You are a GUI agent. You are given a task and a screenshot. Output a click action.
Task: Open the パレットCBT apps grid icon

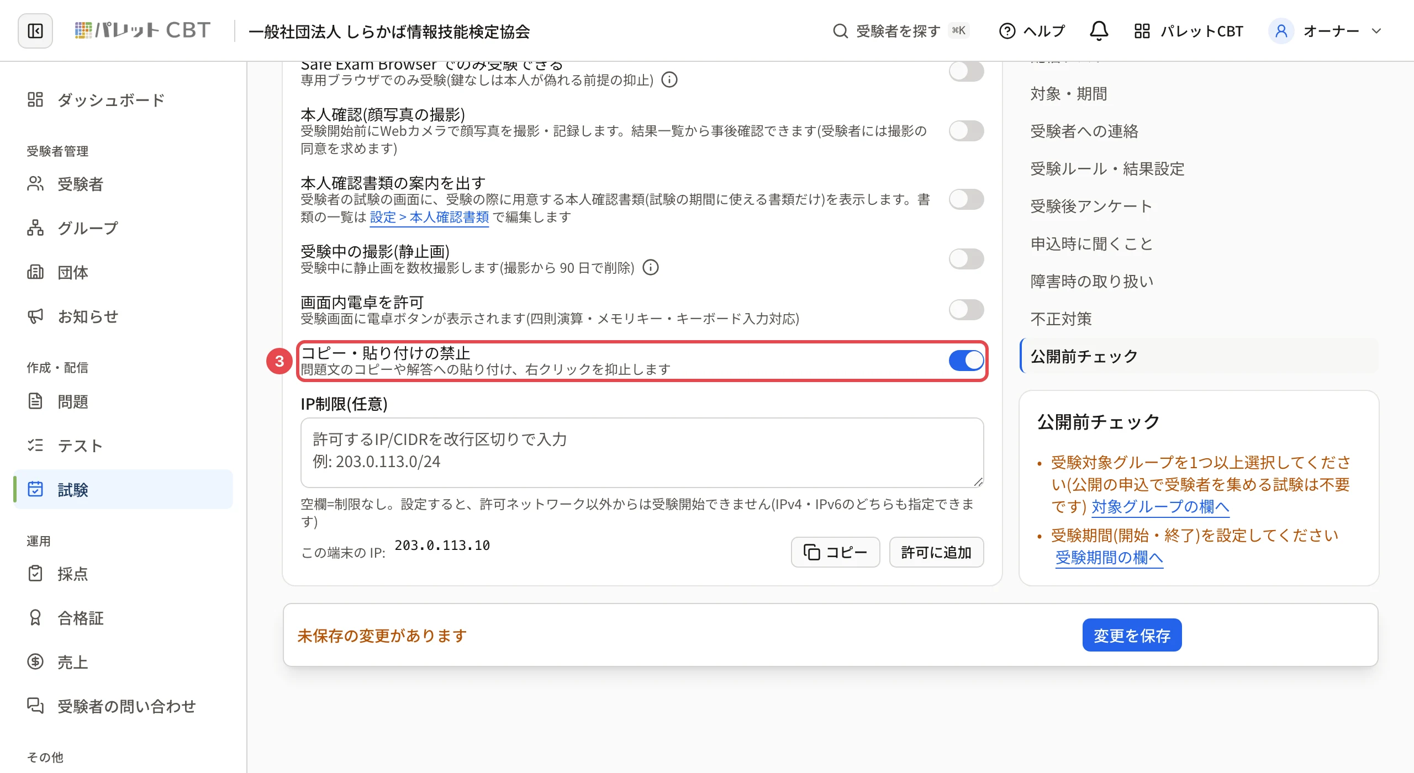[1142, 31]
